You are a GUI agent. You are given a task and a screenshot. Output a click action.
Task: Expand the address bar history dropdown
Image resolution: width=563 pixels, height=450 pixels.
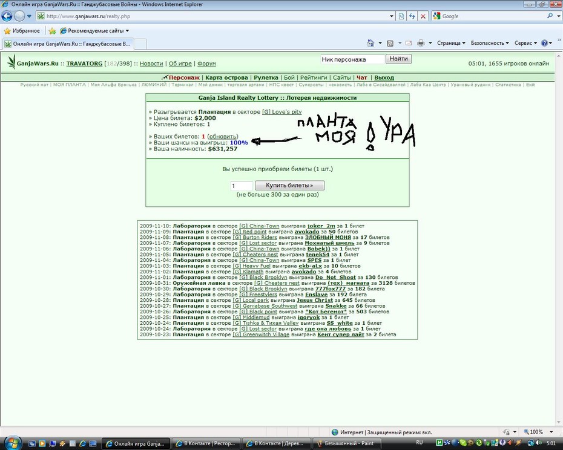point(391,16)
